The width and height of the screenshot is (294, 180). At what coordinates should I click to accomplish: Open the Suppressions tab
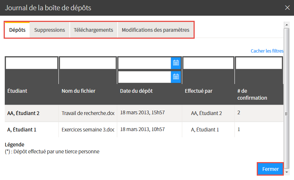(x=50, y=30)
